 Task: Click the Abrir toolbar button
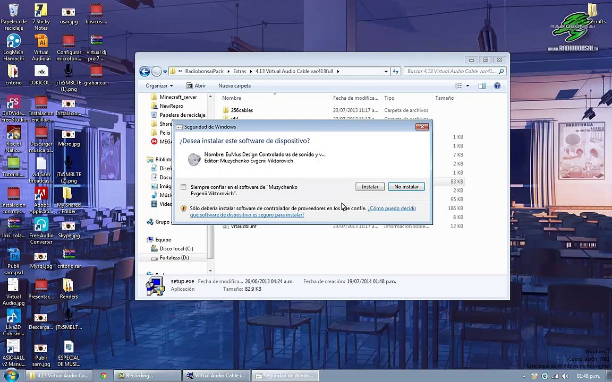click(x=196, y=86)
